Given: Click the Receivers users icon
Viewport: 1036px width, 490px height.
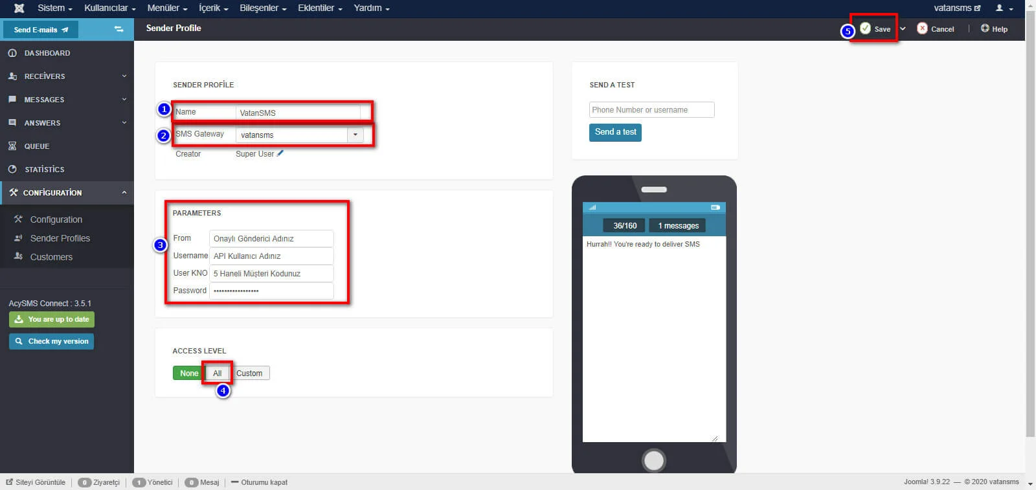Looking at the screenshot, I should point(12,76).
